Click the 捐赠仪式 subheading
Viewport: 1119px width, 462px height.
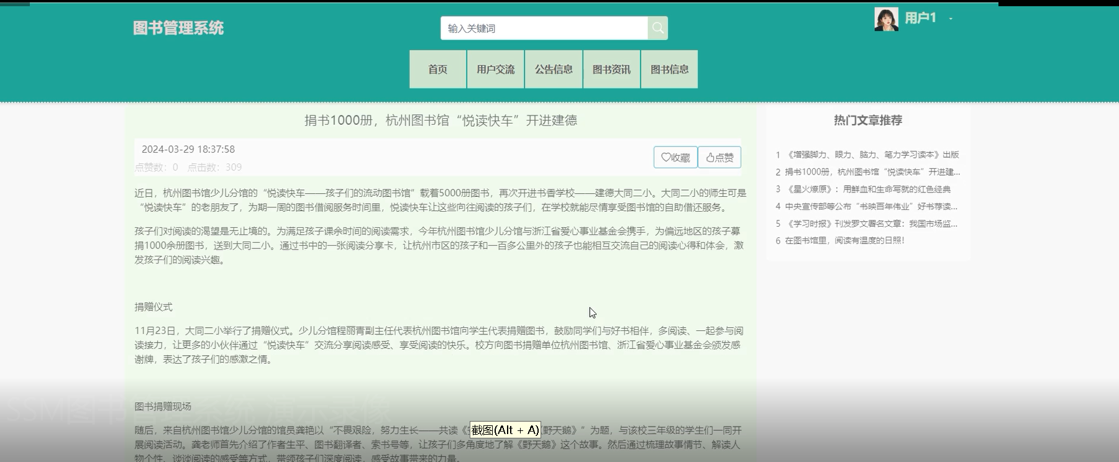click(x=153, y=307)
